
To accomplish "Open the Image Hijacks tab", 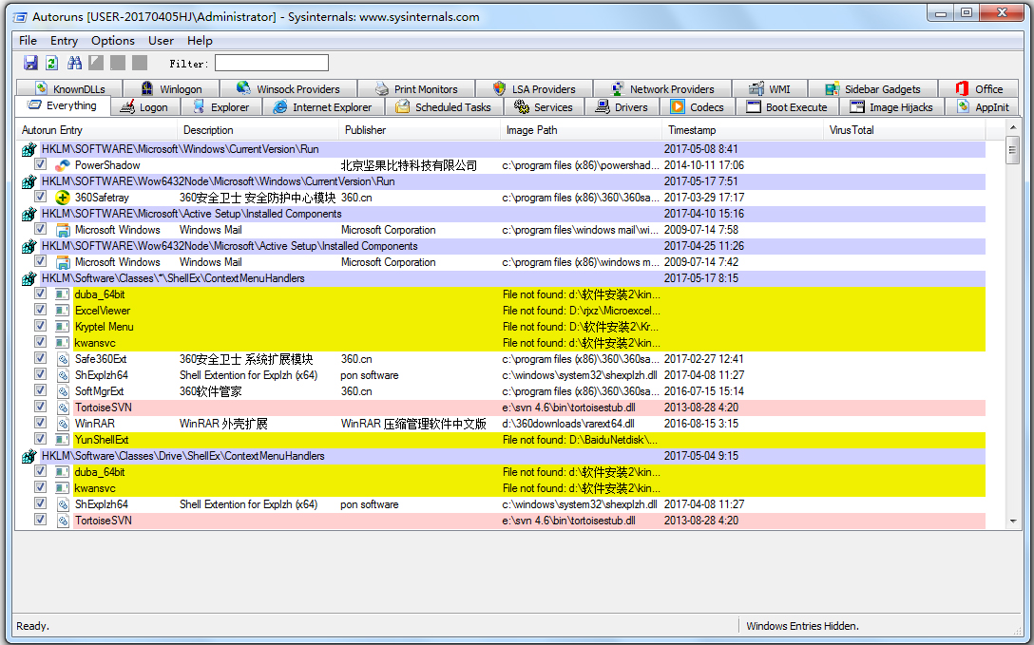I will (x=892, y=106).
